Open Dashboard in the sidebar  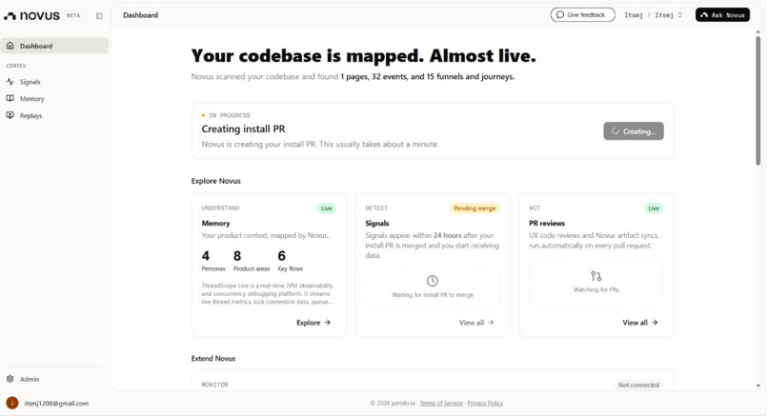(x=54, y=46)
